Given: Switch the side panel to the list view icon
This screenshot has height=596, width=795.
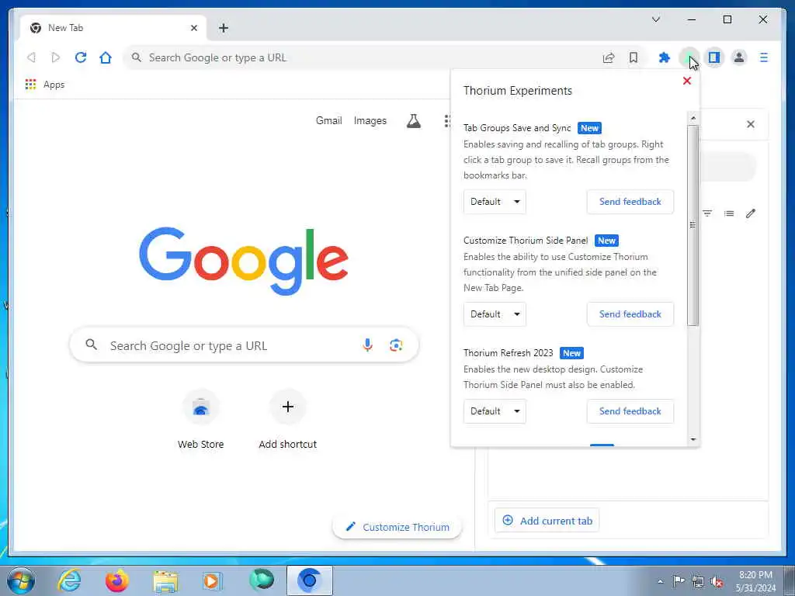Looking at the screenshot, I should coord(729,213).
